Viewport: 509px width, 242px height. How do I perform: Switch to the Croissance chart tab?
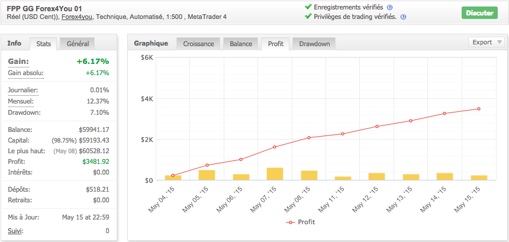(x=198, y=44)
